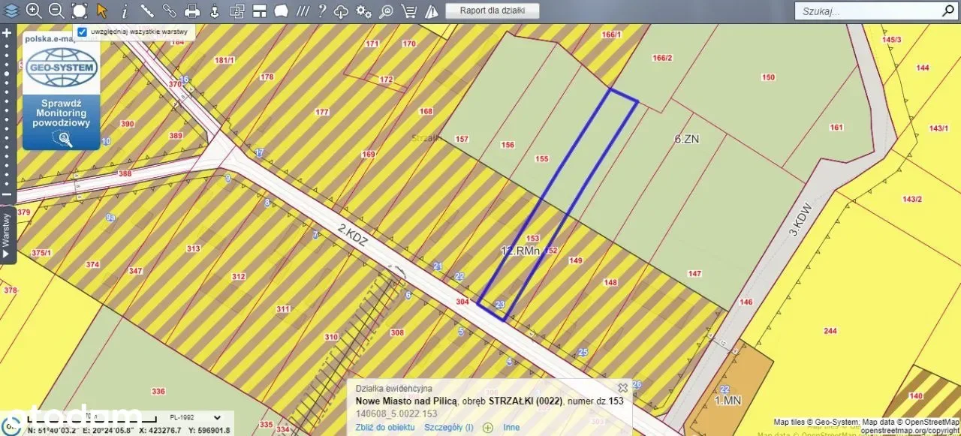Click the zoom in magnifier tool
This screenshot has height=436, width=961.
click(x=34, y=11)
